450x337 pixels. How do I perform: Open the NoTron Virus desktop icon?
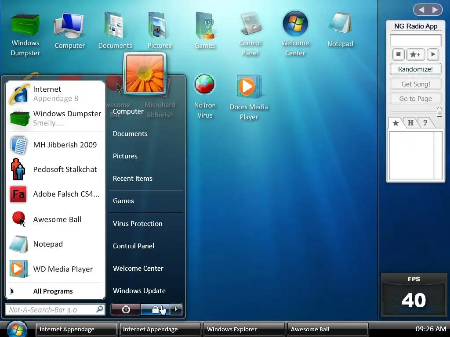(x=205, y=96)
